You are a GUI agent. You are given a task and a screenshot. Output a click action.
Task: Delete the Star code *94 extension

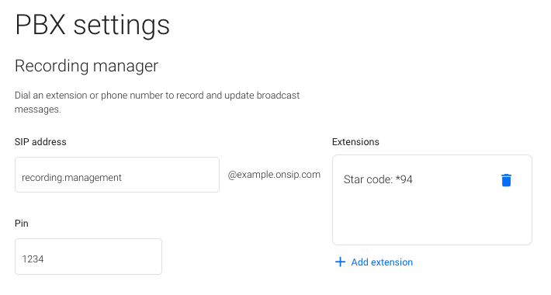pyautogui.click(x=506, y=180)
